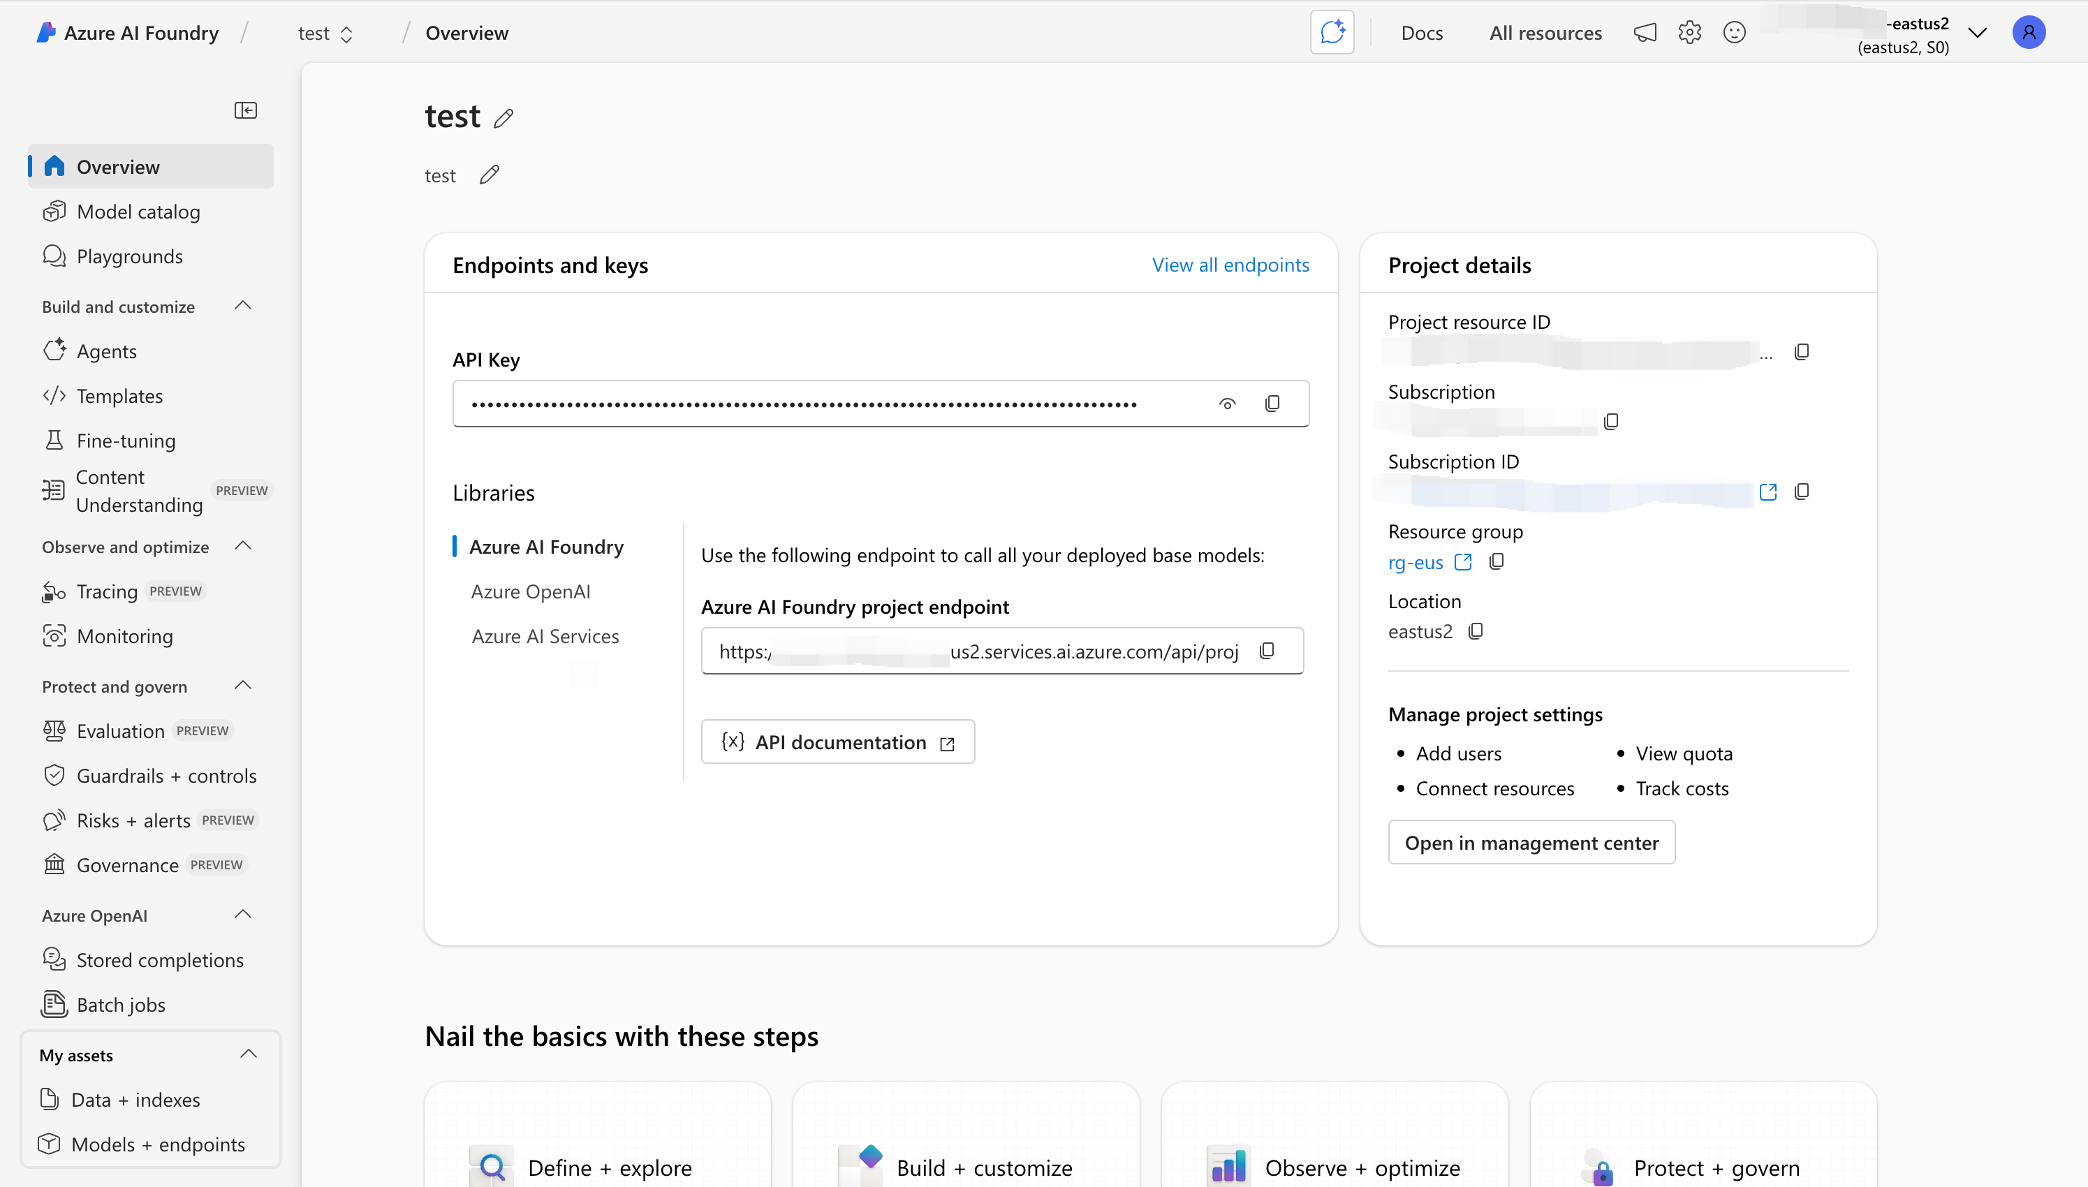Reveal the API key with eye icon
Viewport: 2088px width, 1187px height.
(1227, 404)
